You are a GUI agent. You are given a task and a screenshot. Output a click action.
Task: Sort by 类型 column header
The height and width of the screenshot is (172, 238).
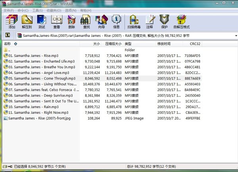(x=140, y=44)
